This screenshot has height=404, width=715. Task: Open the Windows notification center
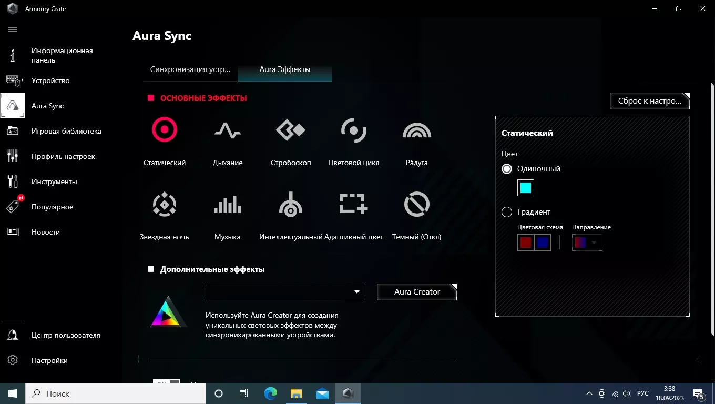point(699,393)
